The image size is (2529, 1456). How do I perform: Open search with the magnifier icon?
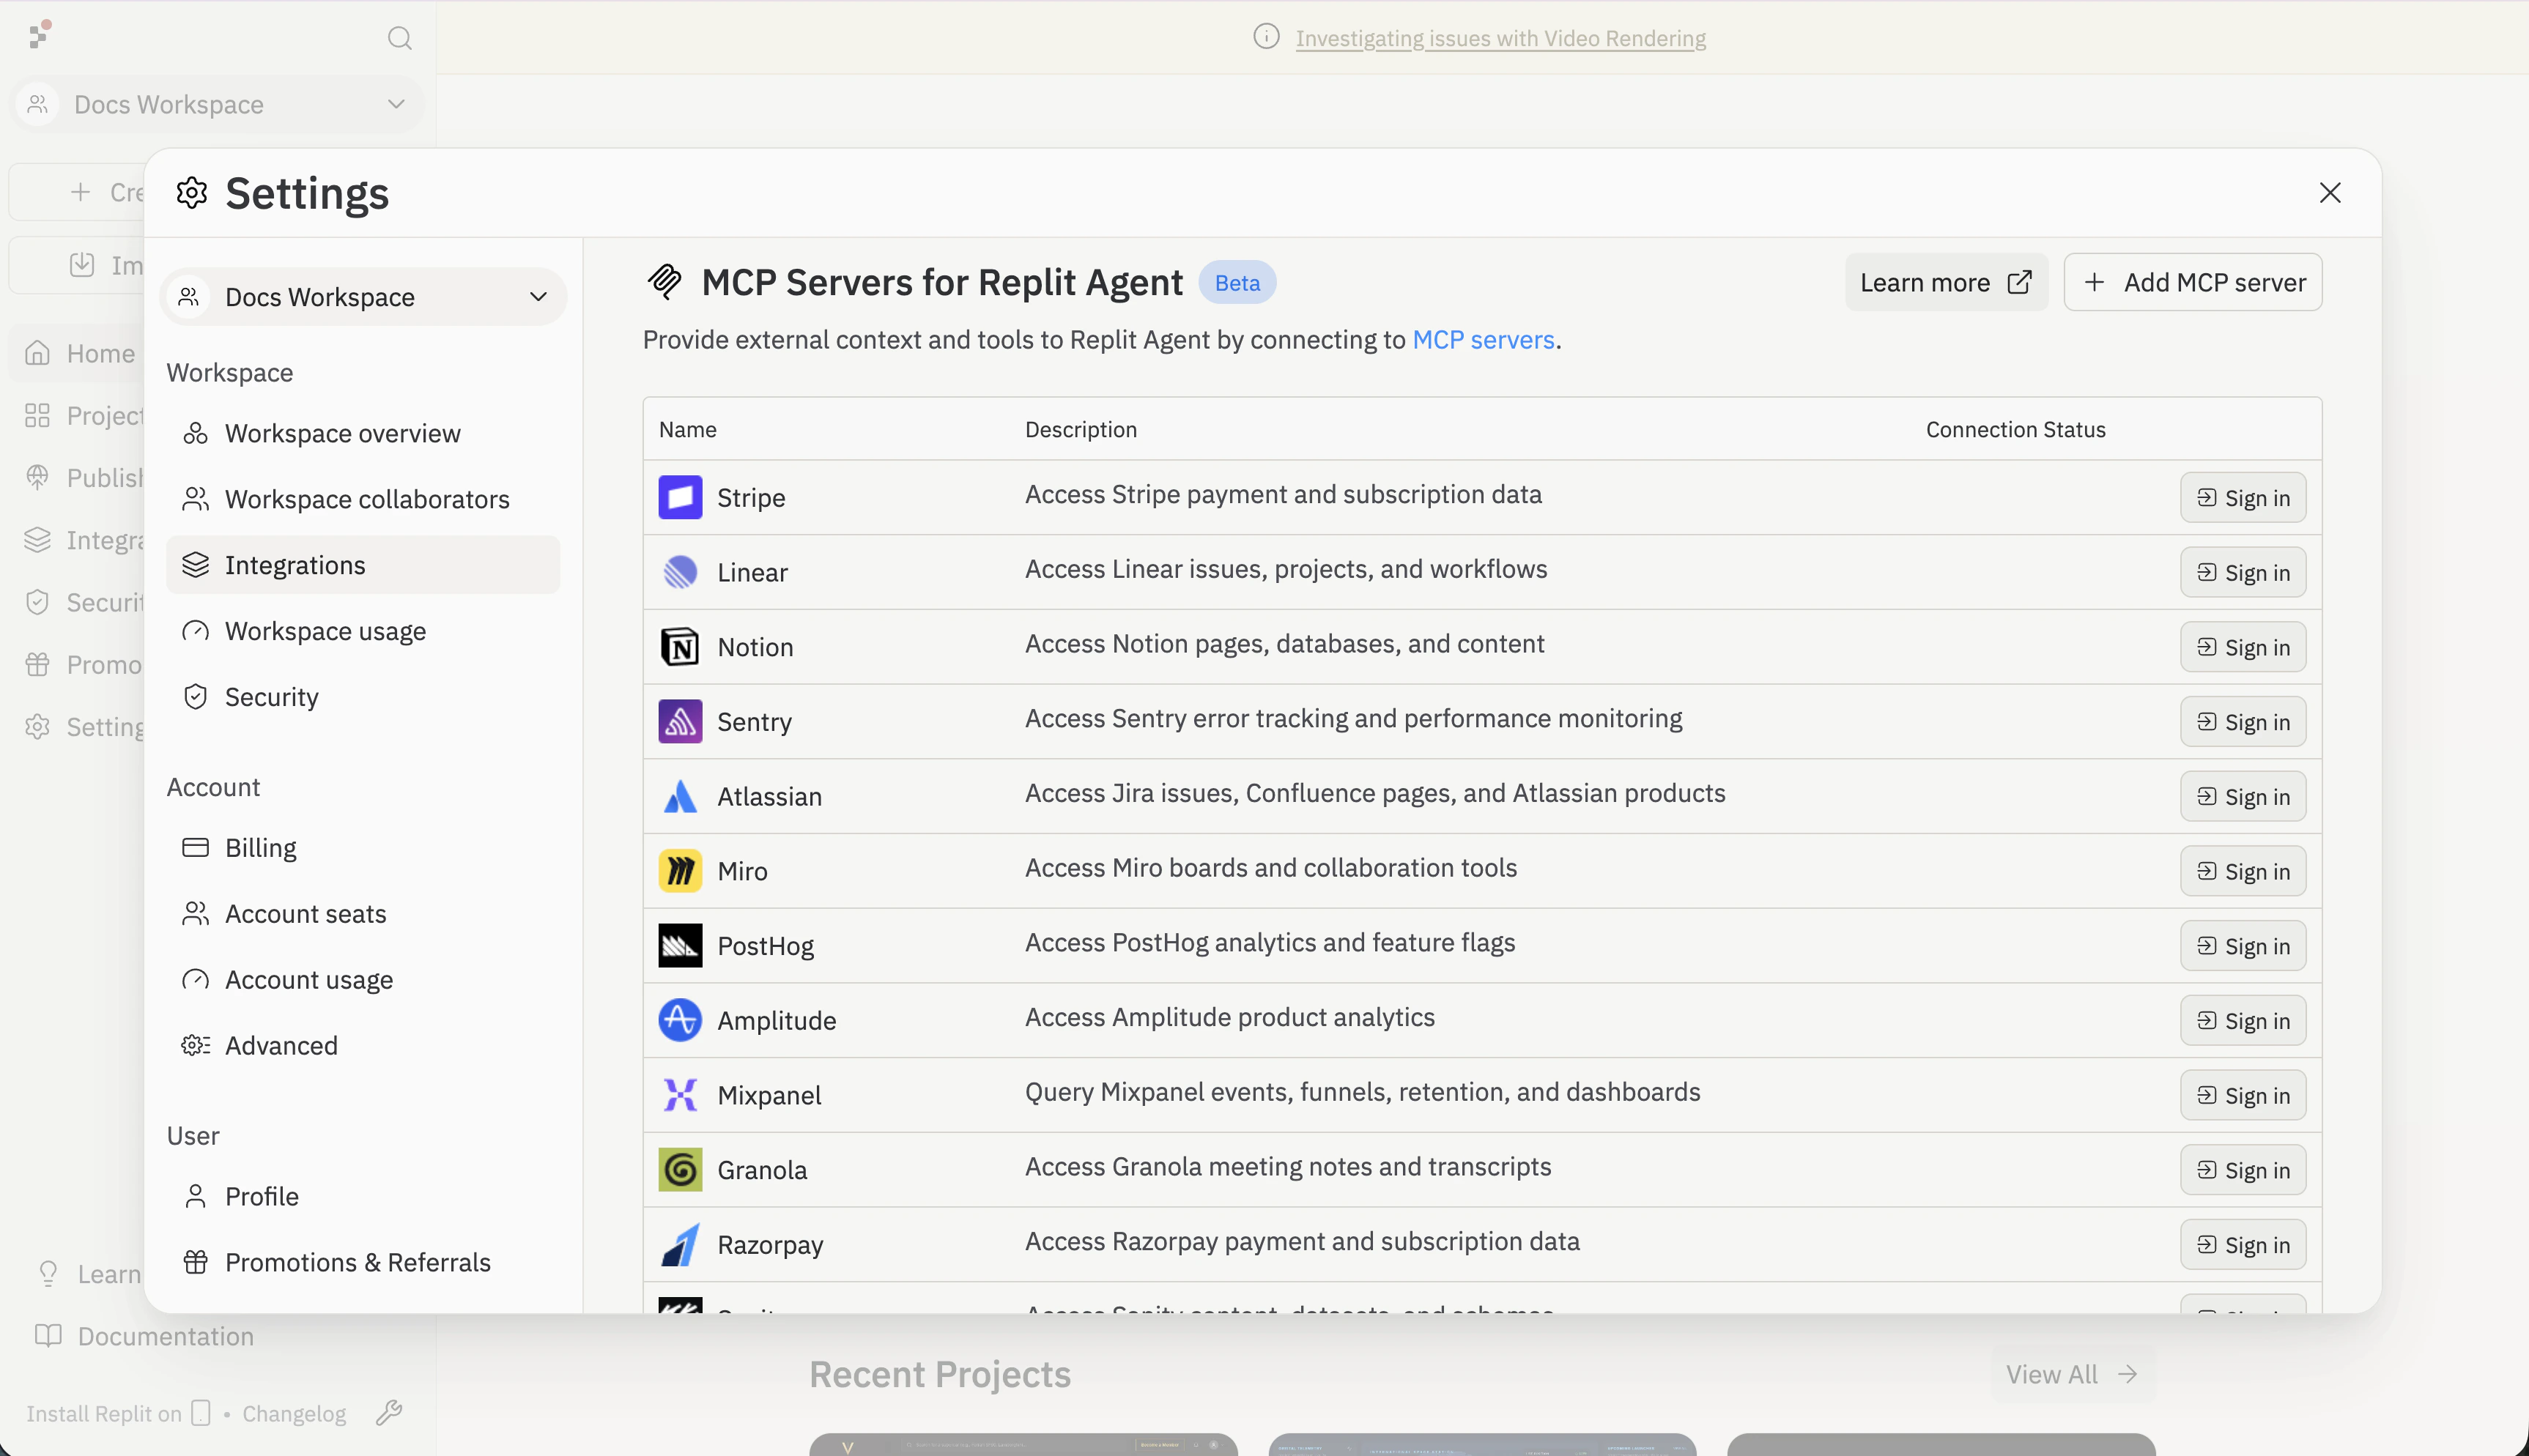(399, 38)
